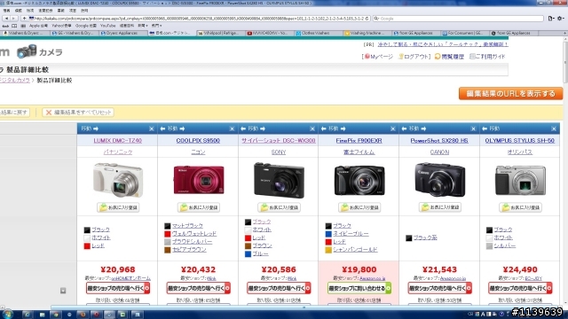Go to cheapest shop for ¥20,968 LUMIX
The height and width of the screenshot is (319, 568).
(x=118, y=288)
